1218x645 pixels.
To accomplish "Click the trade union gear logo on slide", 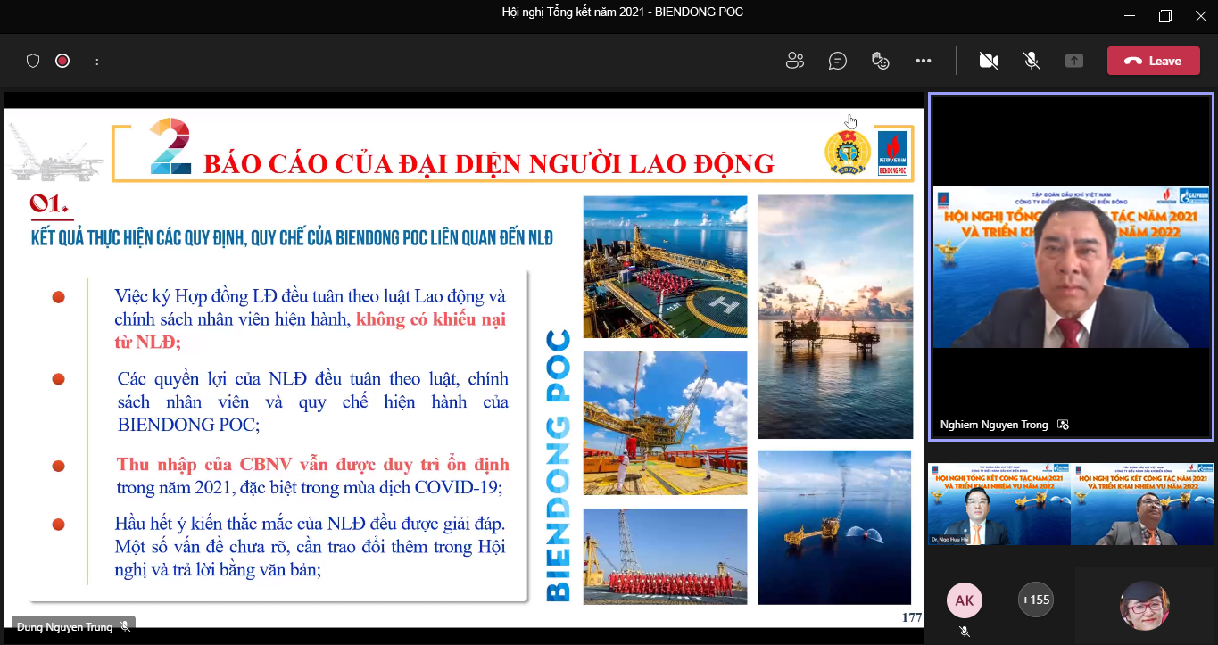I will click(x=847, y=153).
